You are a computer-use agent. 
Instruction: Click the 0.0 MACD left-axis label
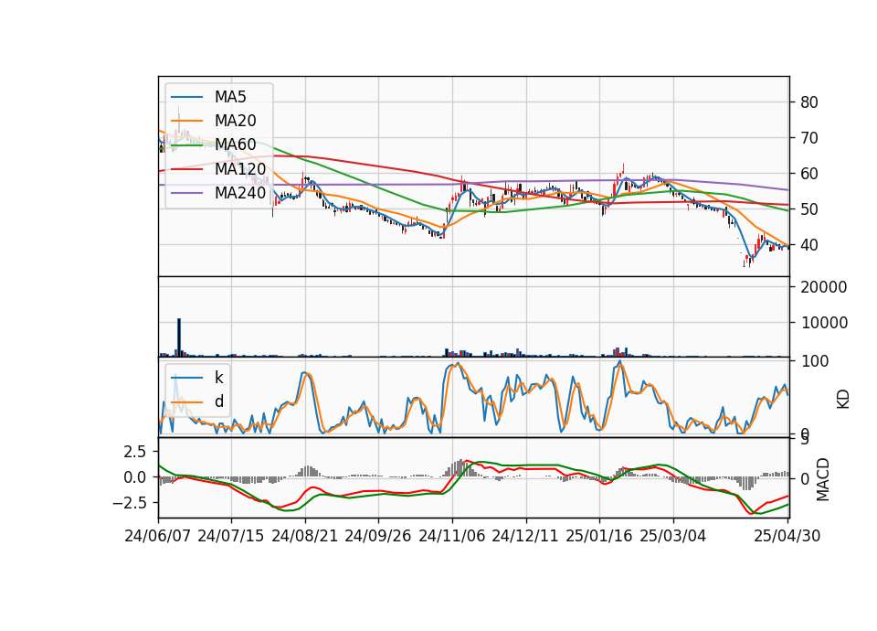pos(134,477)
